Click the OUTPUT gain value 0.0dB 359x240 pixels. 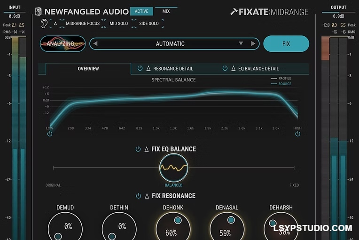point(338,16)
